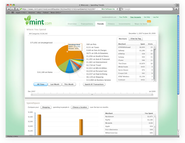Click the $6,129 on Shopping label
The width and height of the screenshot is (185, 143).
[95, 77]
